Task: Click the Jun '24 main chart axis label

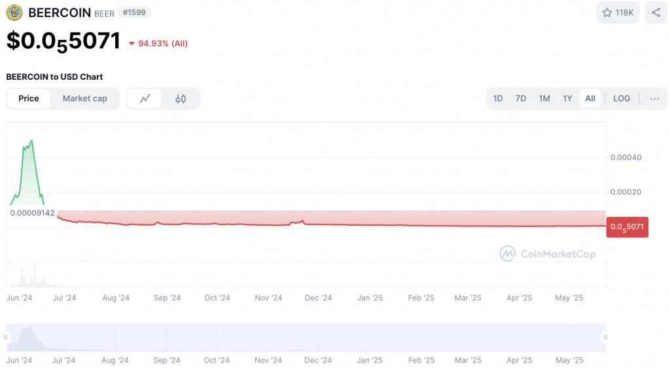Action: [x=19, y=298]
